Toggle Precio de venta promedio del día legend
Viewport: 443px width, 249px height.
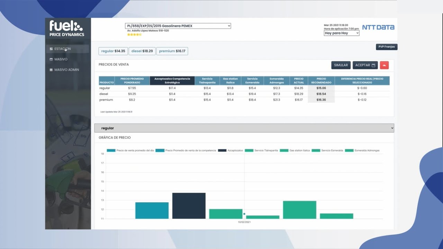pyautogui.click(x=130, y=150)
